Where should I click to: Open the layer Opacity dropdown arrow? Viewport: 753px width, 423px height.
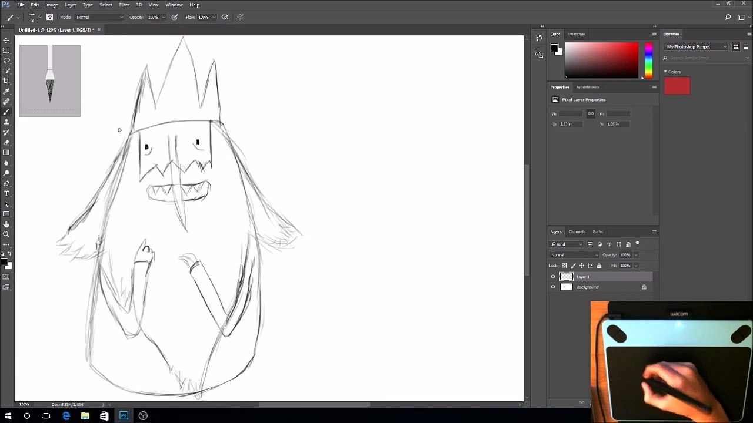click(x=636, y=255)
